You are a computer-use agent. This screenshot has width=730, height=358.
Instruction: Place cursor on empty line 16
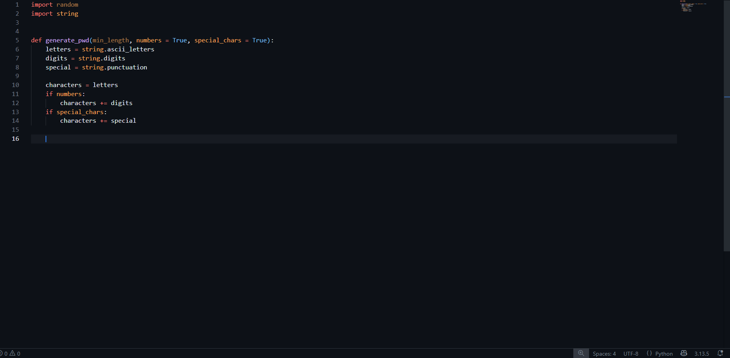[x=353, y=139]
